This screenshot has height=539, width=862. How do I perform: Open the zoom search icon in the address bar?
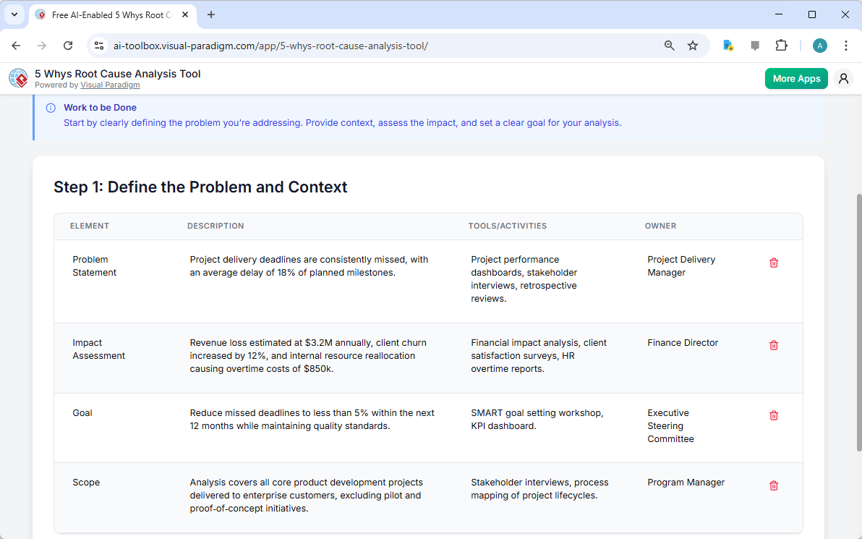point(669,45)
